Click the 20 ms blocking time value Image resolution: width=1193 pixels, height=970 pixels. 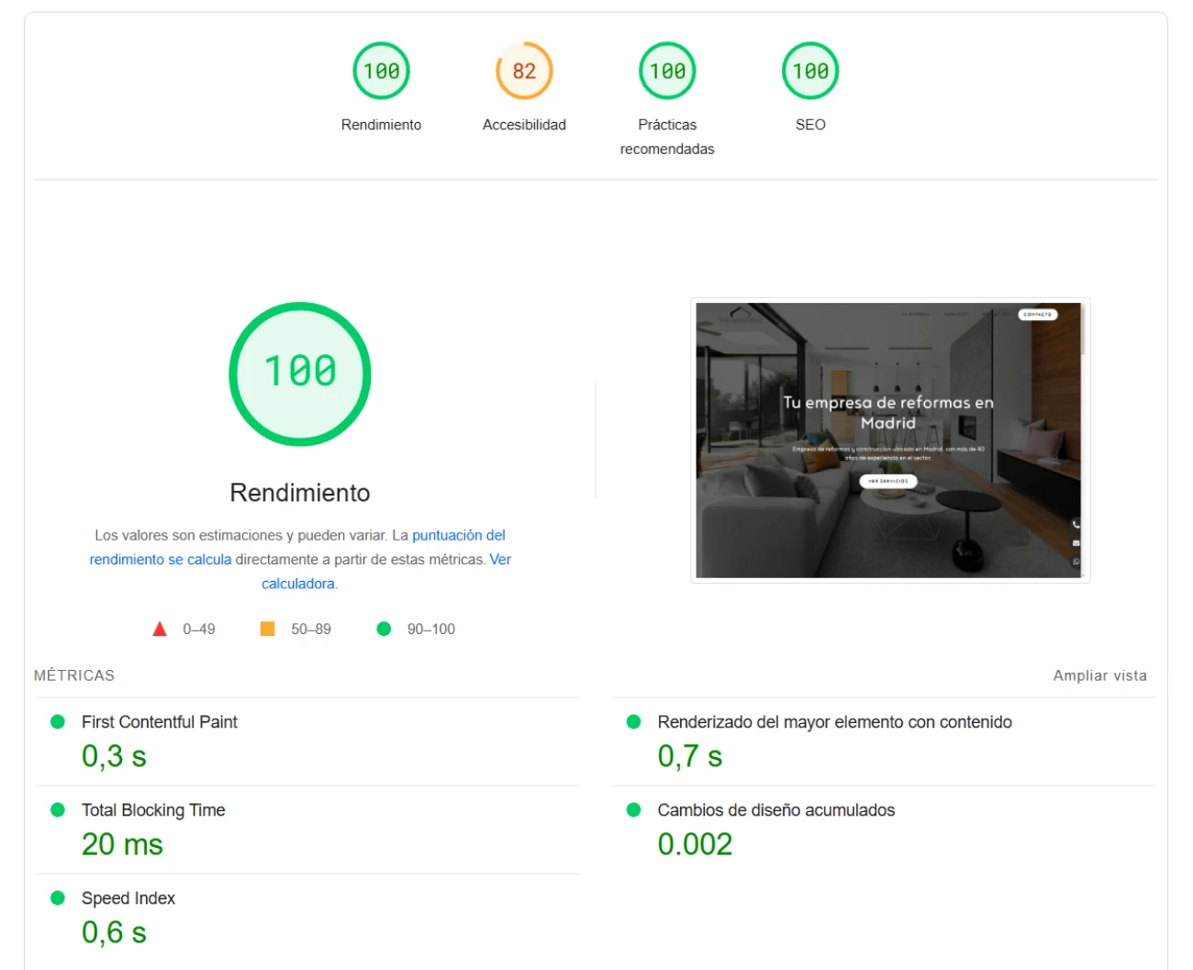[122, 844]
